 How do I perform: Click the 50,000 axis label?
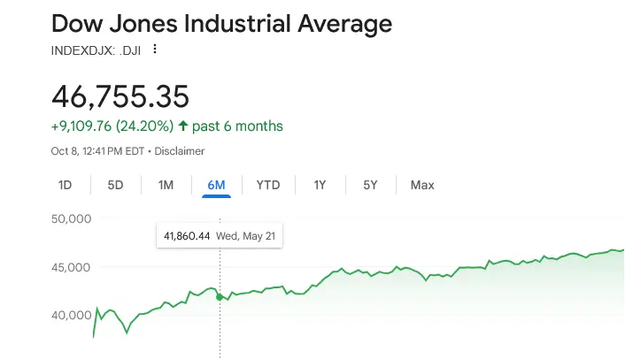pyautogui.click(x=73, y=218)
